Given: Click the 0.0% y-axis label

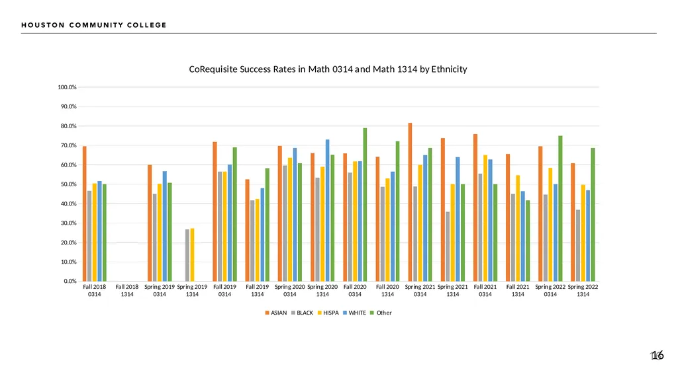Looking at the screenshot, I should [70, 281].
